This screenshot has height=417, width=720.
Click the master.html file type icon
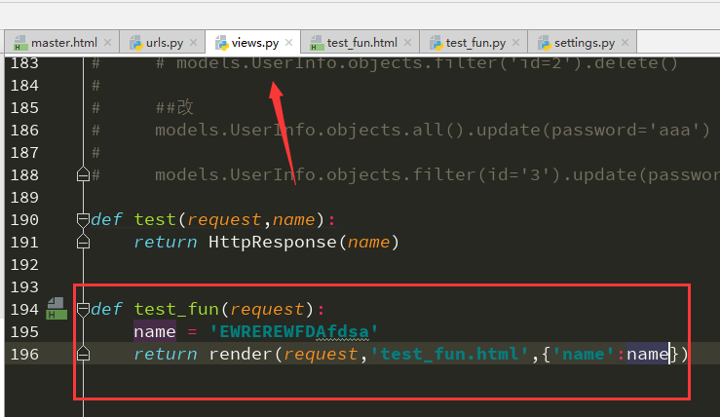coord(20,43)
